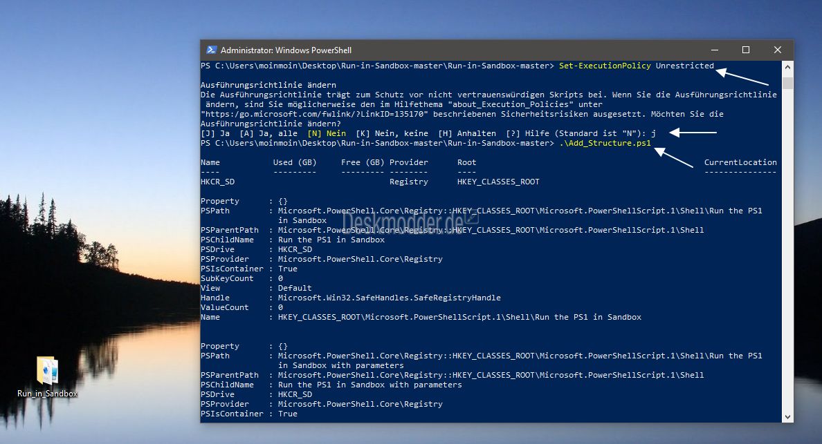Click the 'HKCR_SD' drive name under Name
Viewport: 822px width, 444px height.
[x=217, y=182]
